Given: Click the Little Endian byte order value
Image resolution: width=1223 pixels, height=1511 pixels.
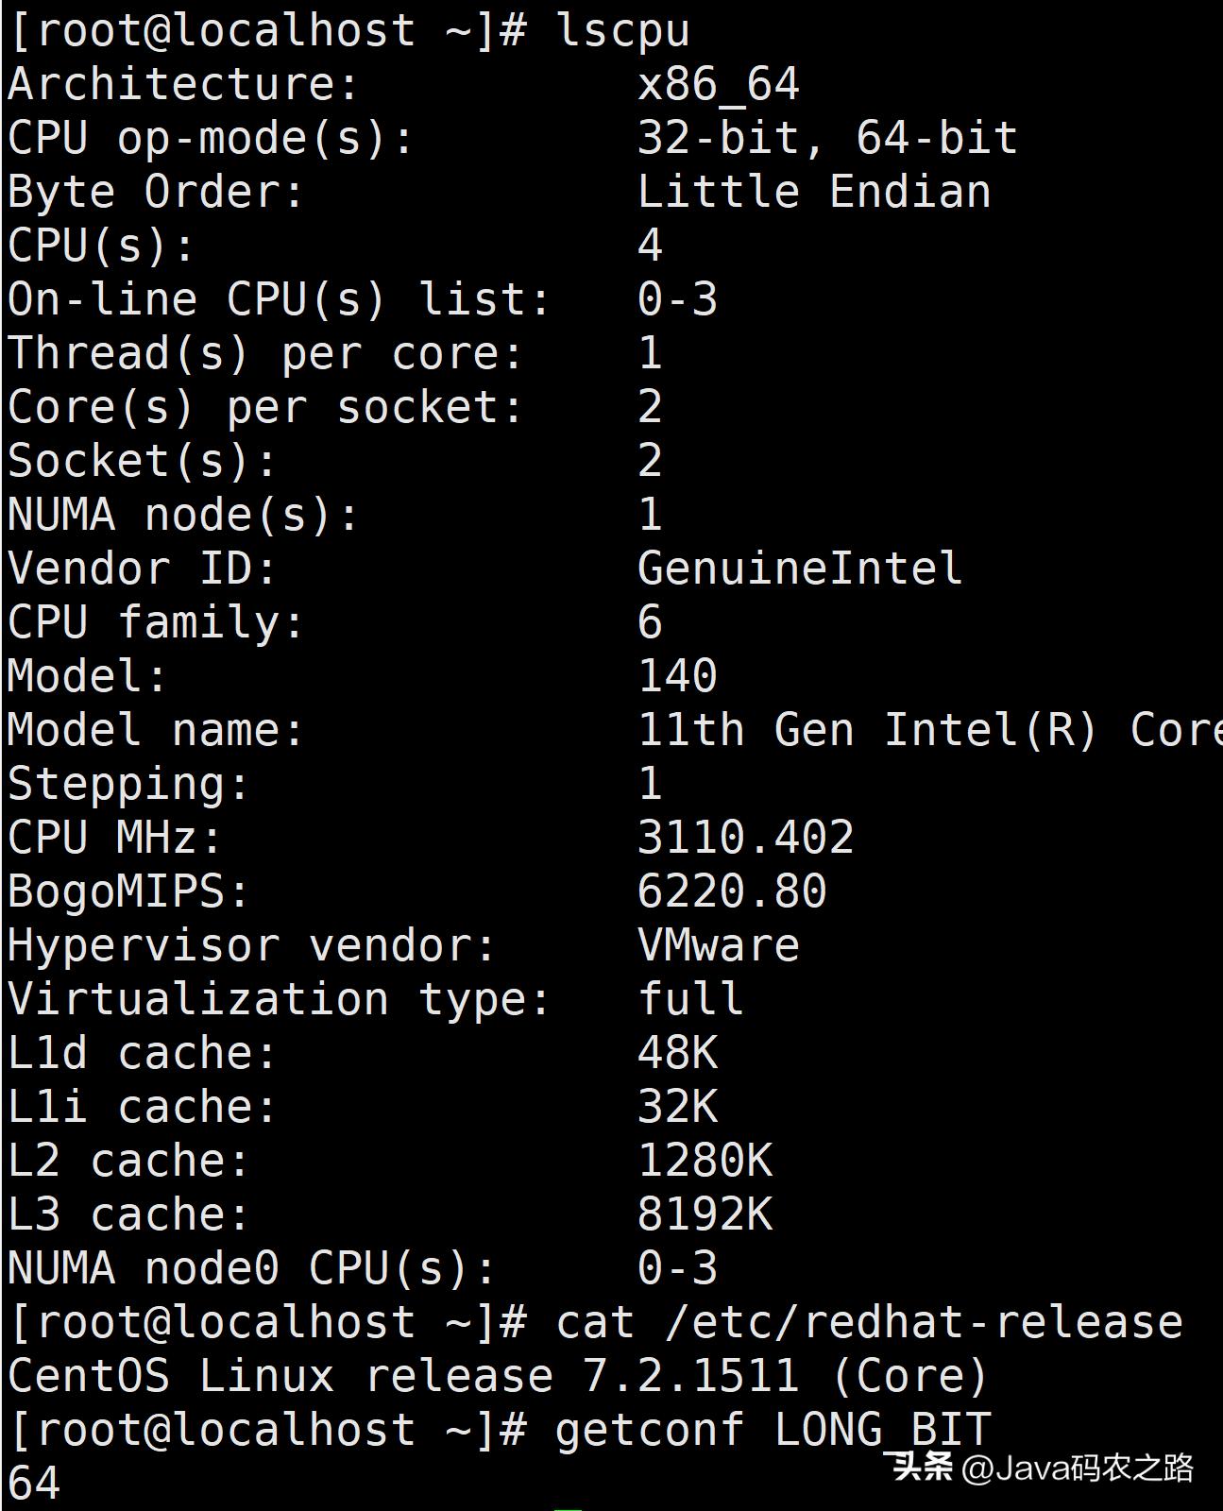Looking at the screenshot, I should tap(814, 192).
